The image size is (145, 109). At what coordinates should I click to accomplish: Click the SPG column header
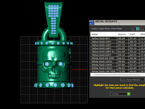point(142,34)
